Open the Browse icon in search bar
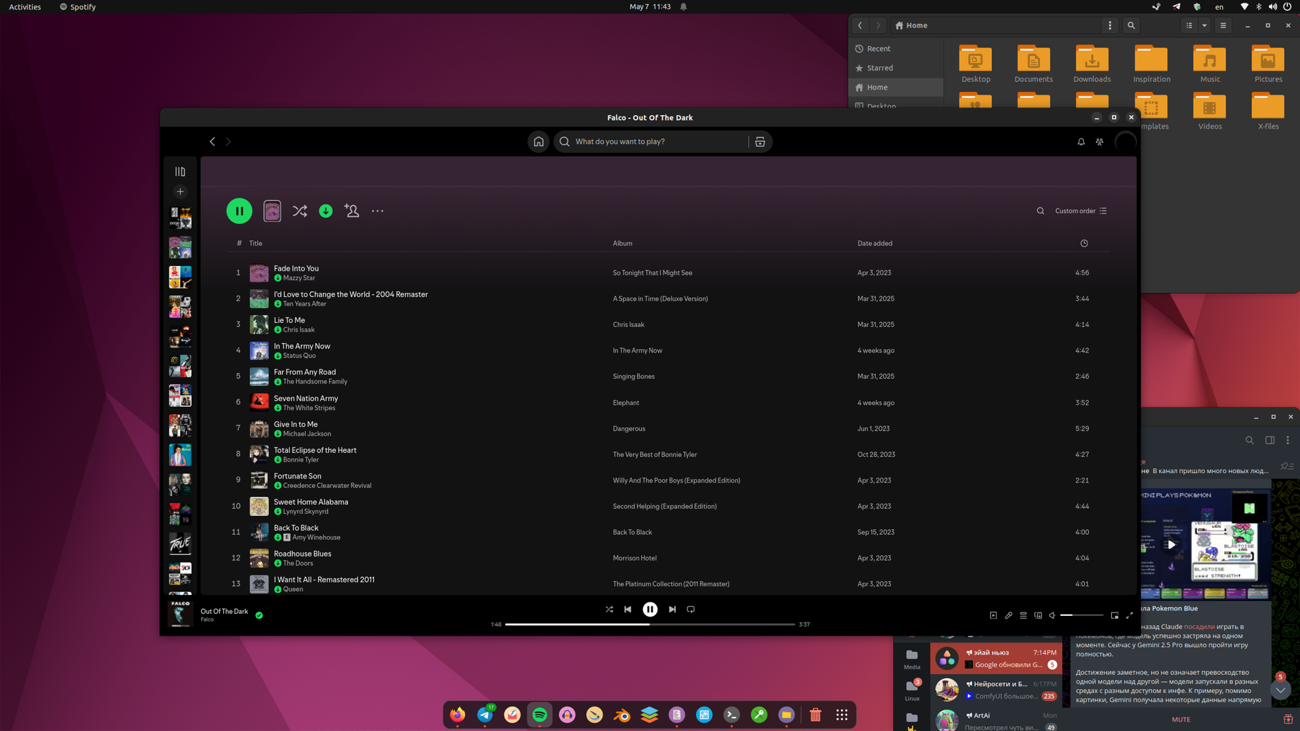 click(760, 141)
